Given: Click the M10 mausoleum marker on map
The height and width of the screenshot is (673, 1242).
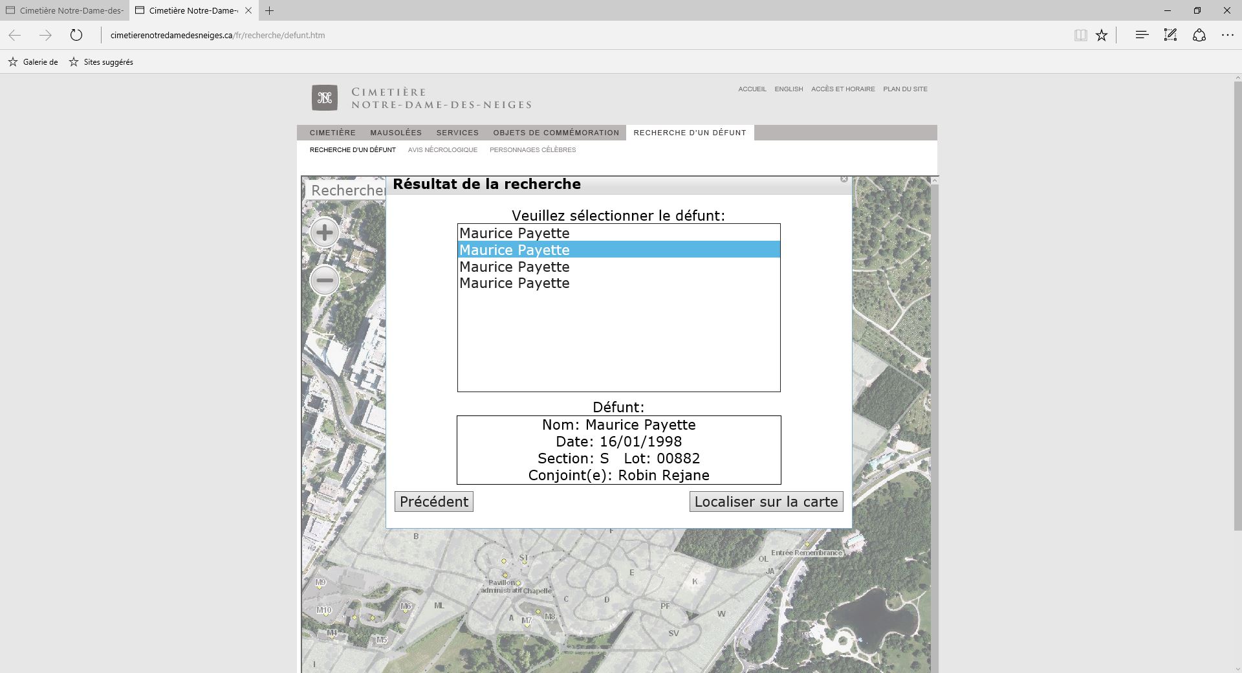Looking at the screenshot, I should pyautogui.click(x=323, y=610).
